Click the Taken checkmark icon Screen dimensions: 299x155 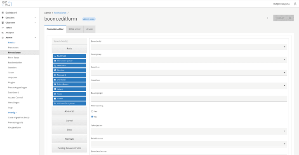pyautogui.click(x=2, y=28)
